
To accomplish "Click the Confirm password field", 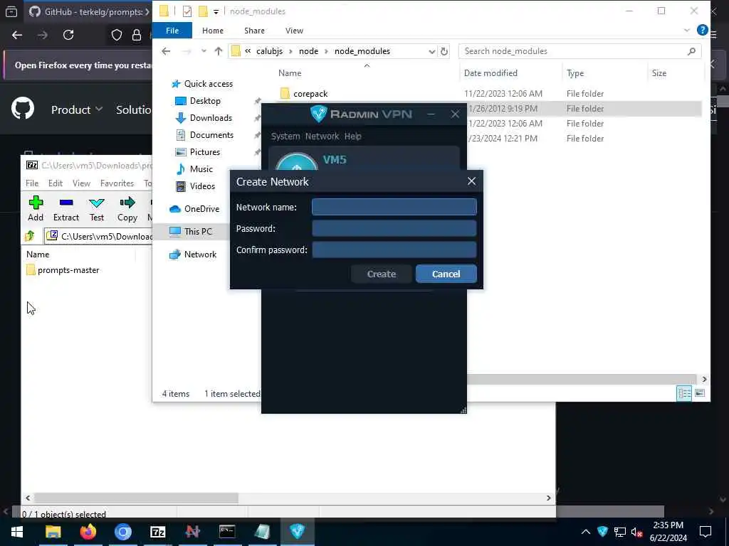I will [394, 250].
